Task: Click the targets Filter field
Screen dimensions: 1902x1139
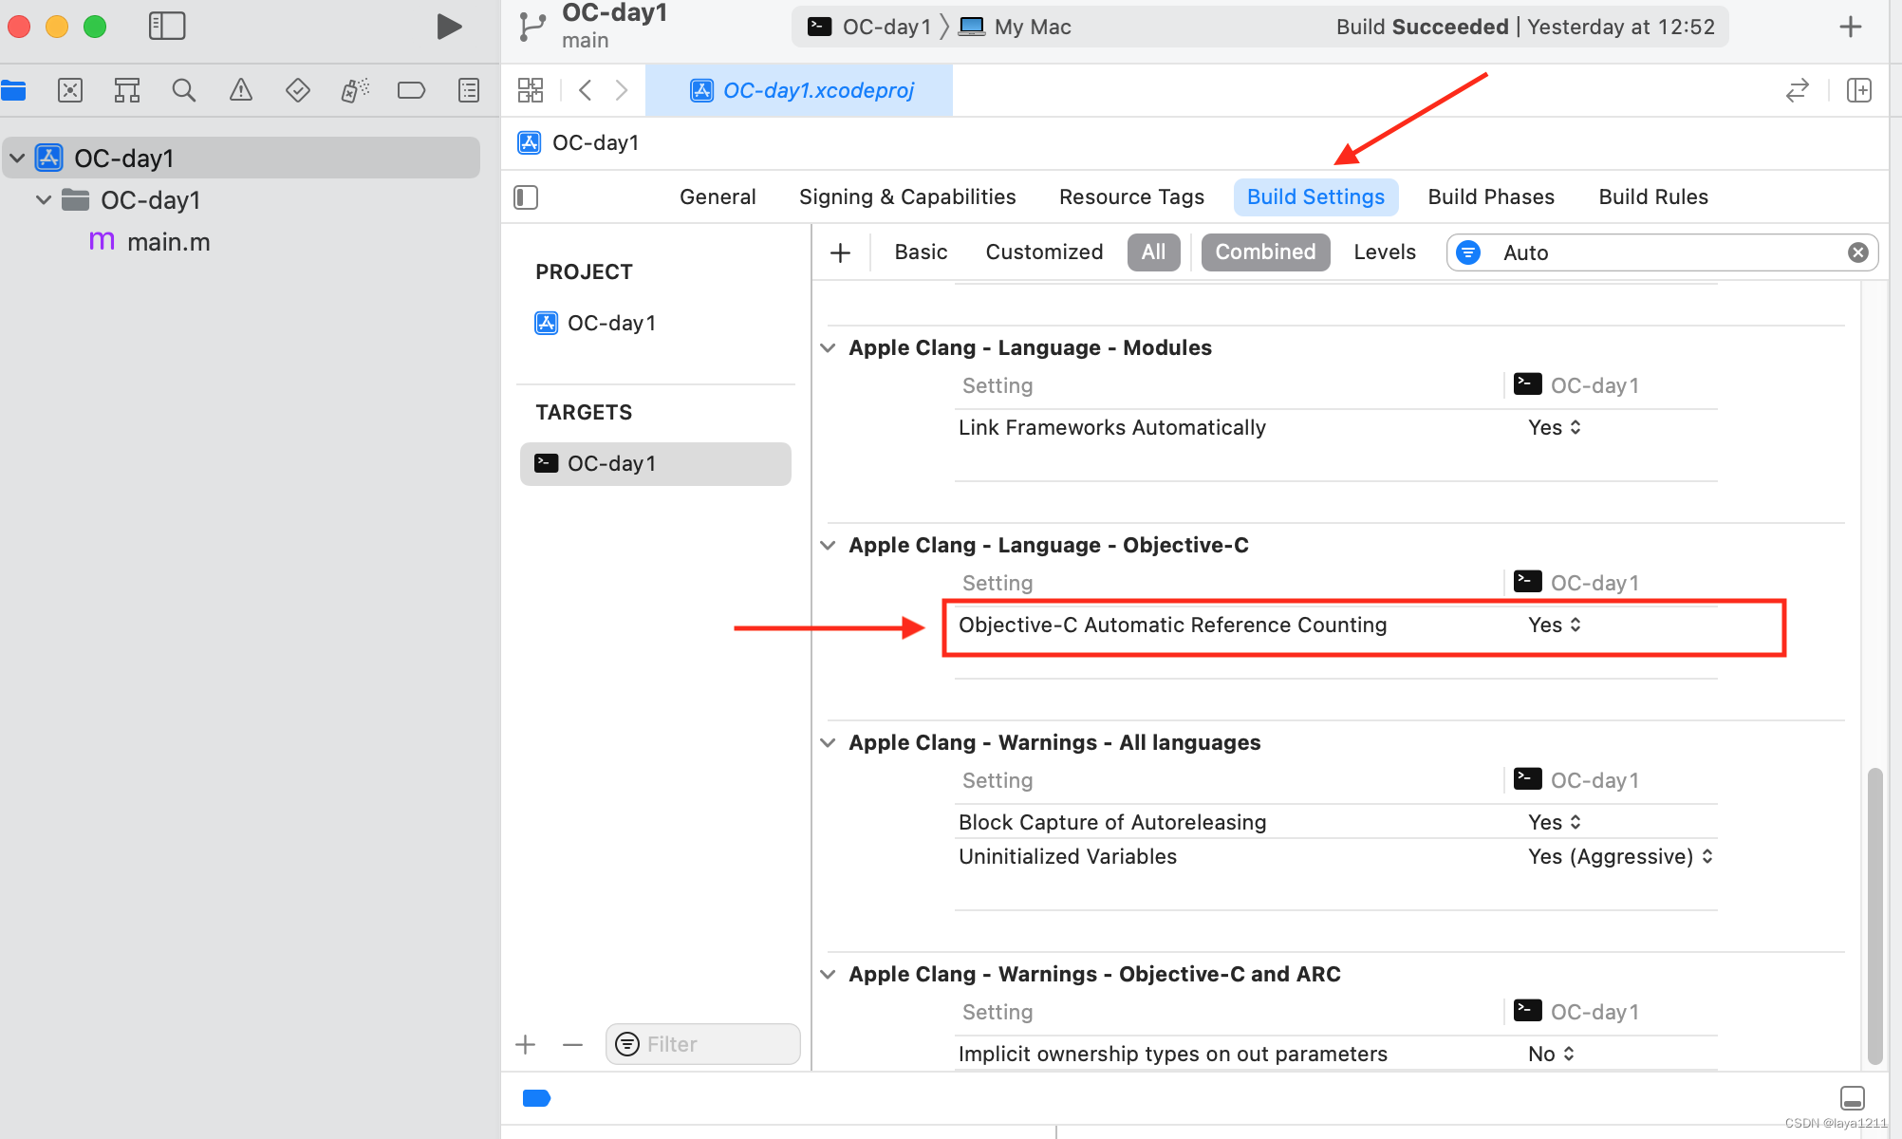Action: (x=702, y=1045)
